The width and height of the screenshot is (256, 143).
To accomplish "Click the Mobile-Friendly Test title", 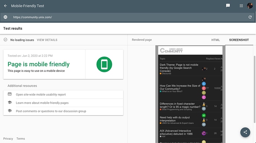I will (27, 6).
